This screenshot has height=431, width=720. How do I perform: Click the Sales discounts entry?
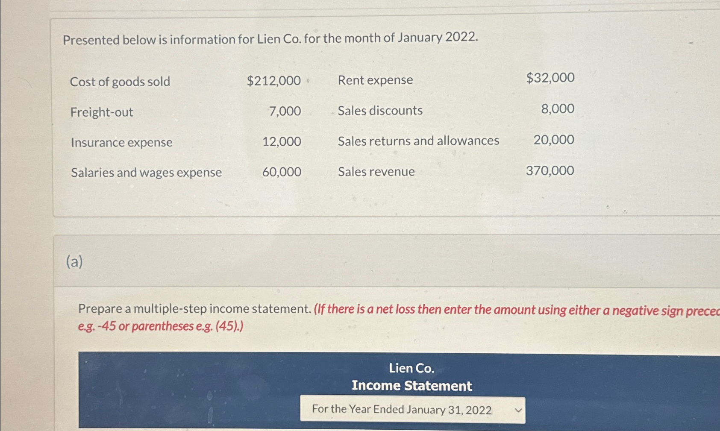click(379, 110)
